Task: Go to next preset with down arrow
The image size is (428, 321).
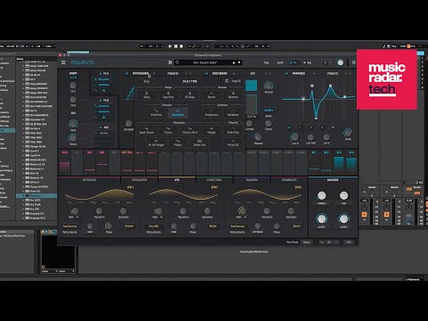Action: [x=239, y=62]
